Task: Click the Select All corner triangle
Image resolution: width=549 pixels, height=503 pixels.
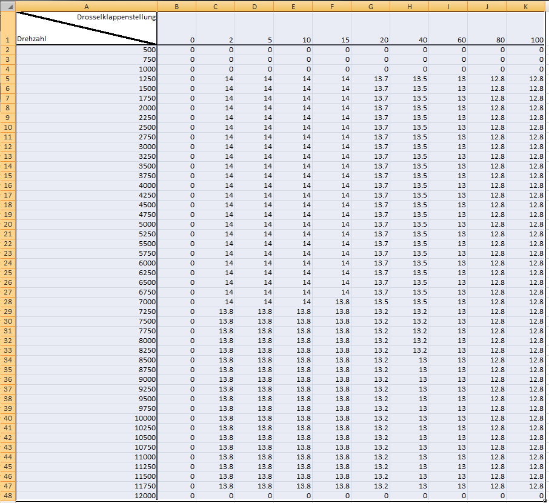Action: click(x=8, y=5)
